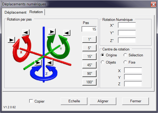Click right arrow above blue Z rotation
The height and width of the screenshot is (113, 158).
[38, 63]
